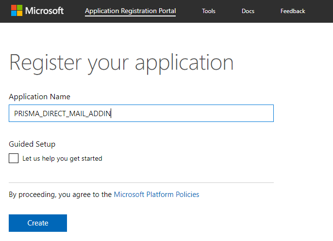Click the Microsoft wordmark in the header

(x=44, y=11)
